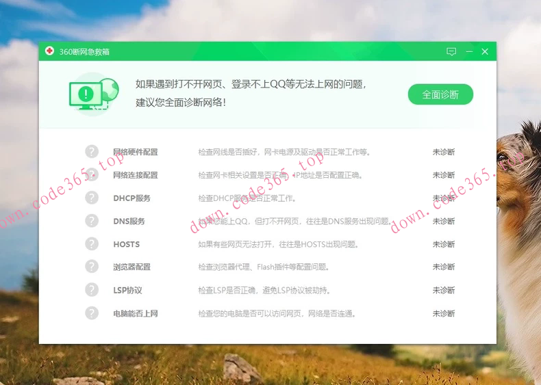Click description 检查您的电脑是否可以访问网页
This screenshot has height=385, width=541.
click(277, 313)
